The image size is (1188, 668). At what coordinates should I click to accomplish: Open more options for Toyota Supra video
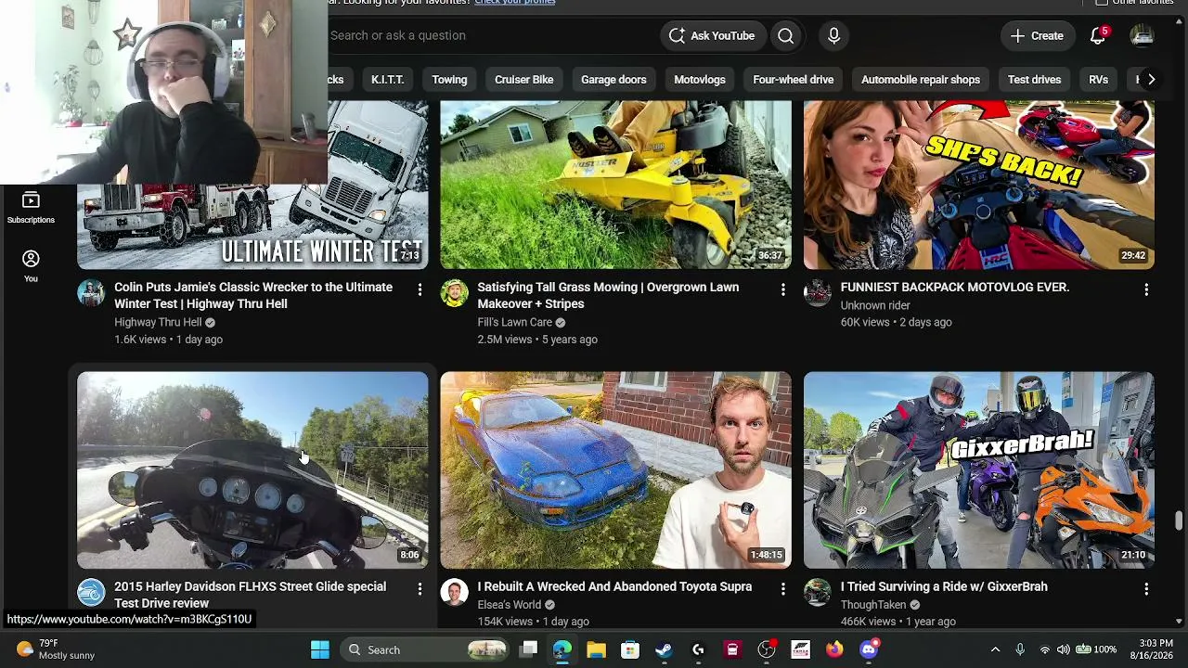tap(782, 589)
